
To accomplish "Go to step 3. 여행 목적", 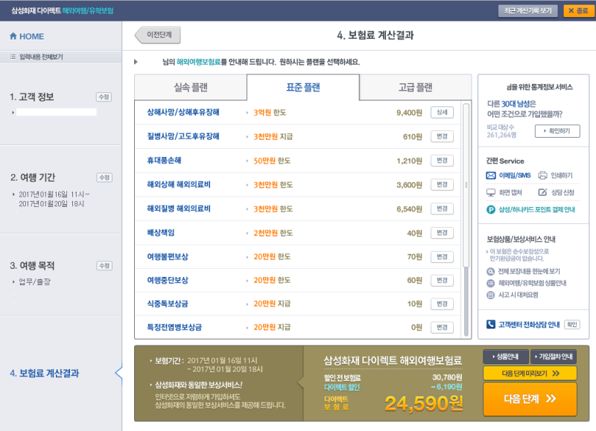I will [32, 266].
